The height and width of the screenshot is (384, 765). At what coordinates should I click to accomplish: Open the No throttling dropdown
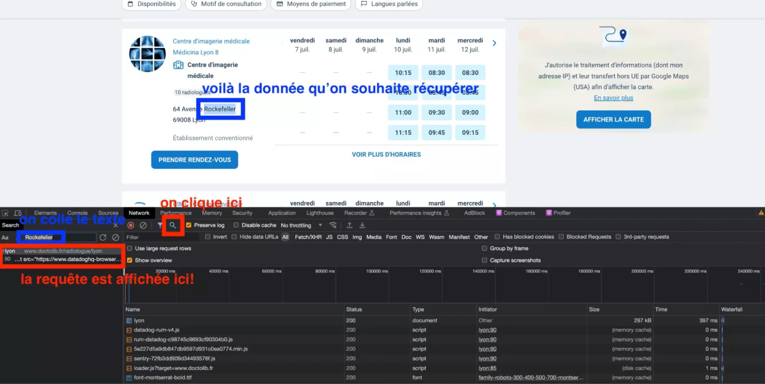click(x=302, y=225)
